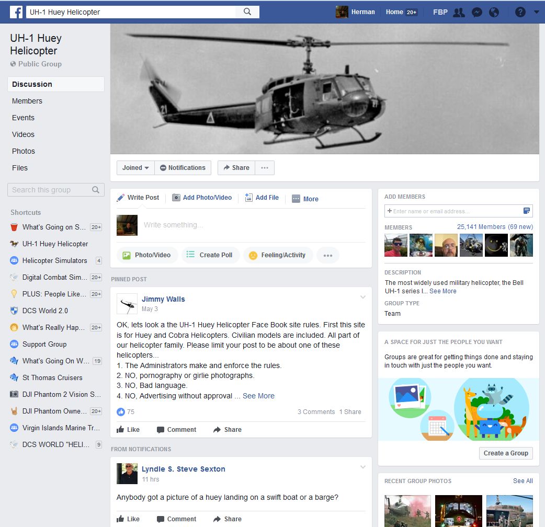Click the Home link in top bar
Image resolution: width=545 pixels, height=527 pixels.
[x=394, y=12]
